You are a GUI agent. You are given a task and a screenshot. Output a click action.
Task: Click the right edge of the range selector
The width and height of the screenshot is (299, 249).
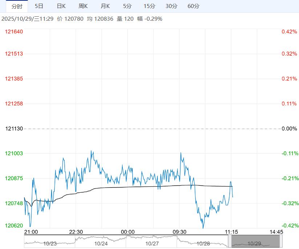coord(281,241)
